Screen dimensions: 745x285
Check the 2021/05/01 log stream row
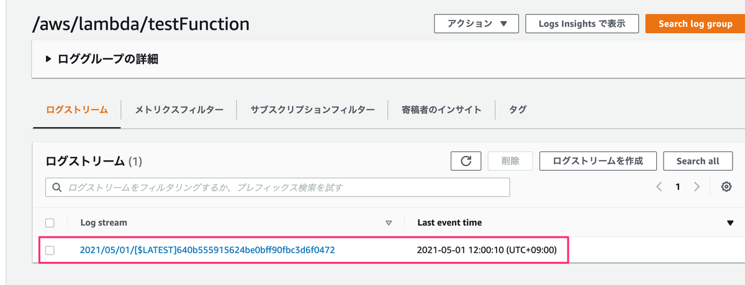click(x=50, y=250)
